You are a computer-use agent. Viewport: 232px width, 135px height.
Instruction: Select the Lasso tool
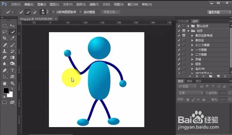pos(5,32)
